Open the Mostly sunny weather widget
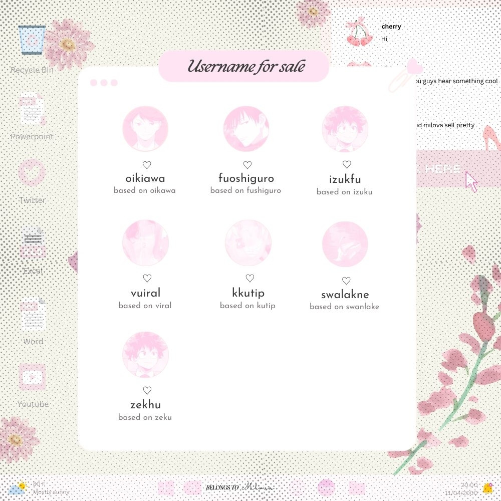This screenshot has width=501, height=501. pyautogui.click(x=39, y=488)
